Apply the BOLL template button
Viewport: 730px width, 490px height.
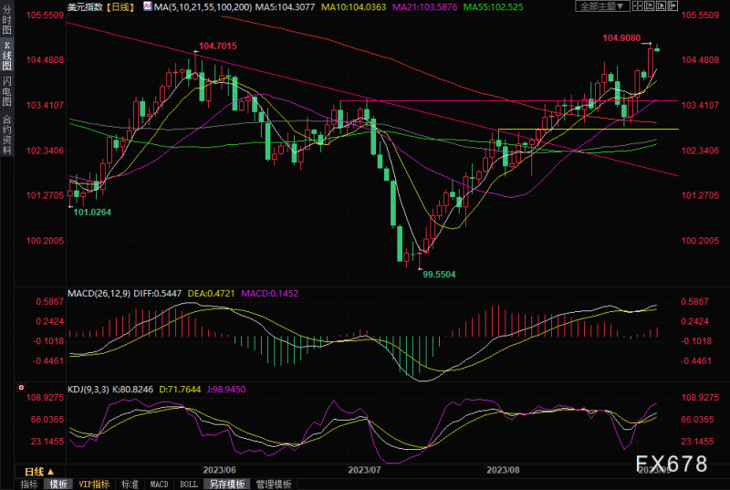tap(189, 485)
